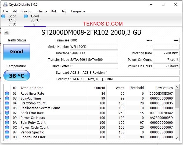Close the CrystalDiskInfo window
The width and height of the screenshot is (183, 145).
pyautogui.click(x=175, y=5)
